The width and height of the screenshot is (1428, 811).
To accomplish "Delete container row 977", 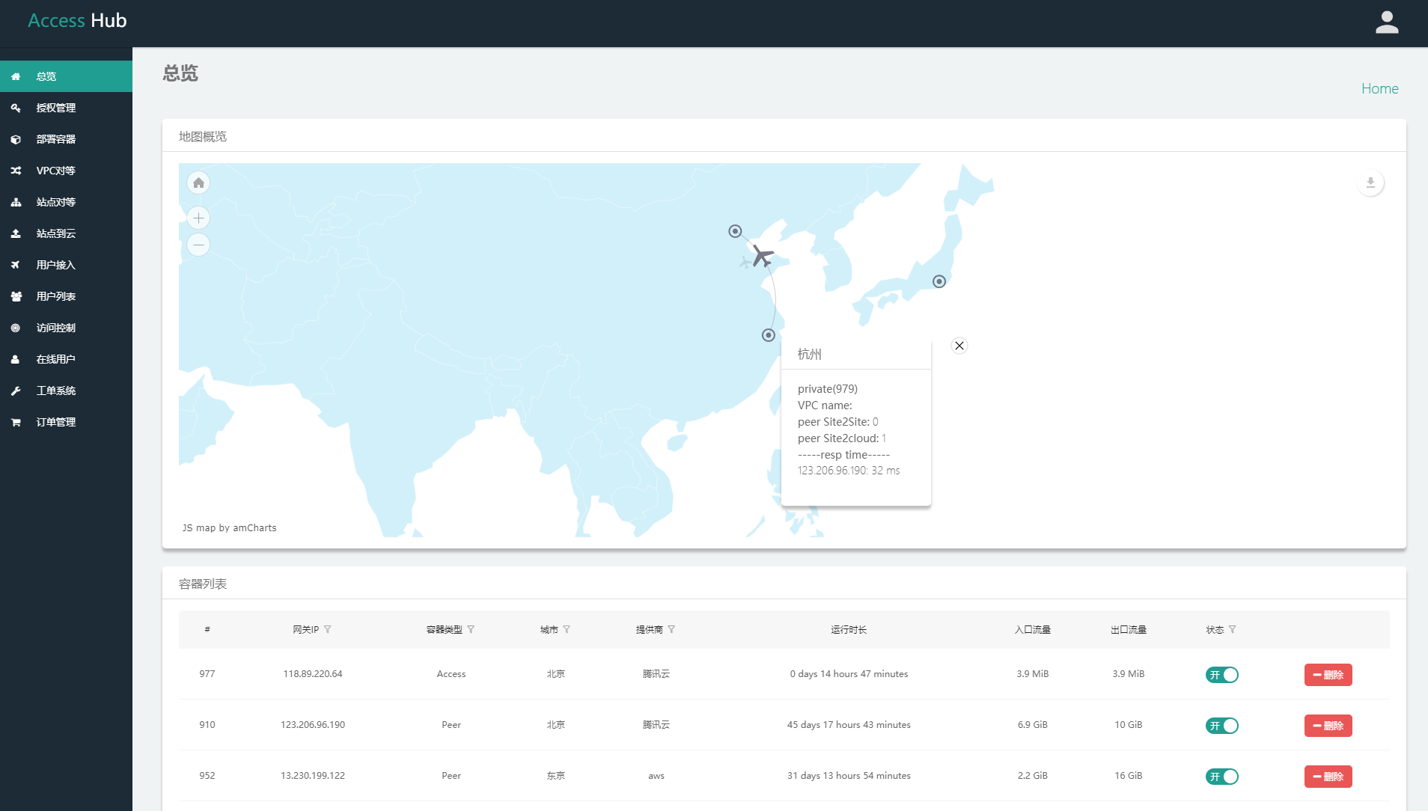I will [x=1328, y=675].
